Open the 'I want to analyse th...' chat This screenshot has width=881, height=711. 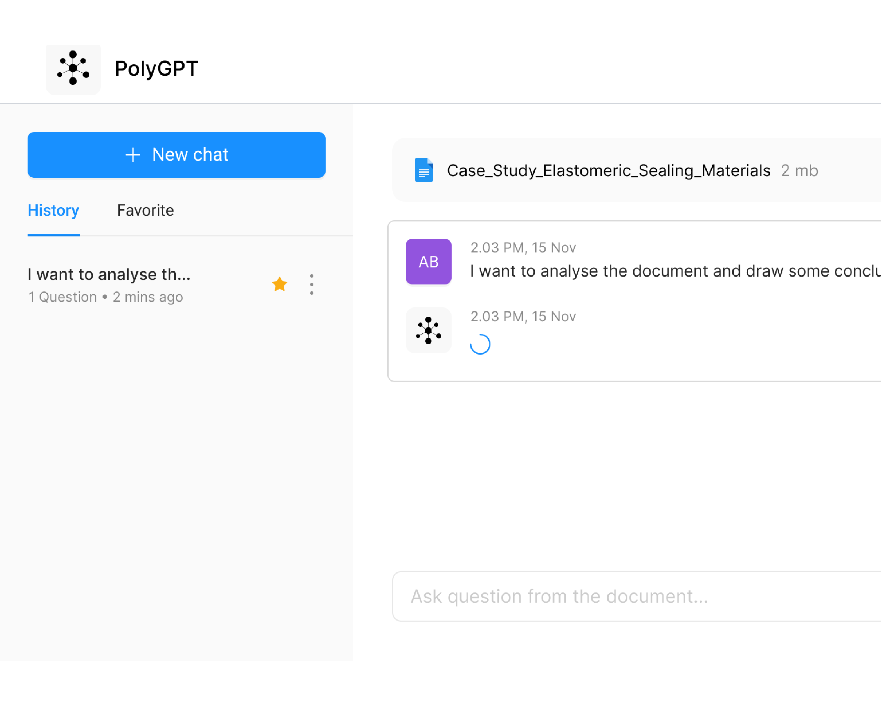109,275
